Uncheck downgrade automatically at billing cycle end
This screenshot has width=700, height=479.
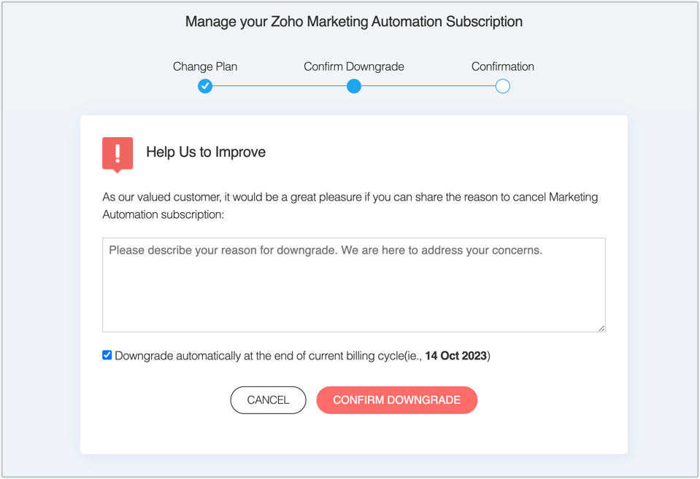point(107,355)
